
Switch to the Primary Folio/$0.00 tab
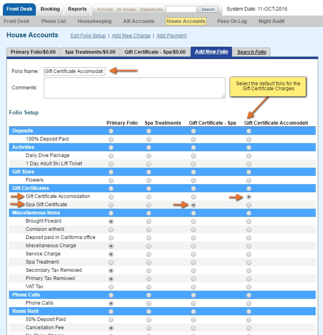click(x=33, y=52)
